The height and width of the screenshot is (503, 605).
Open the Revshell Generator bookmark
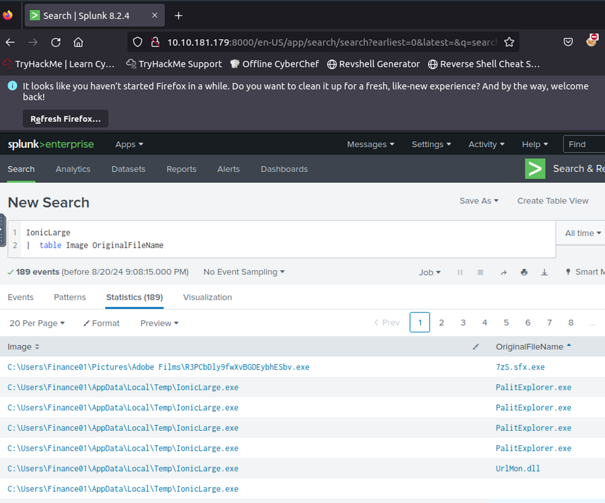(x=373, y=64)
